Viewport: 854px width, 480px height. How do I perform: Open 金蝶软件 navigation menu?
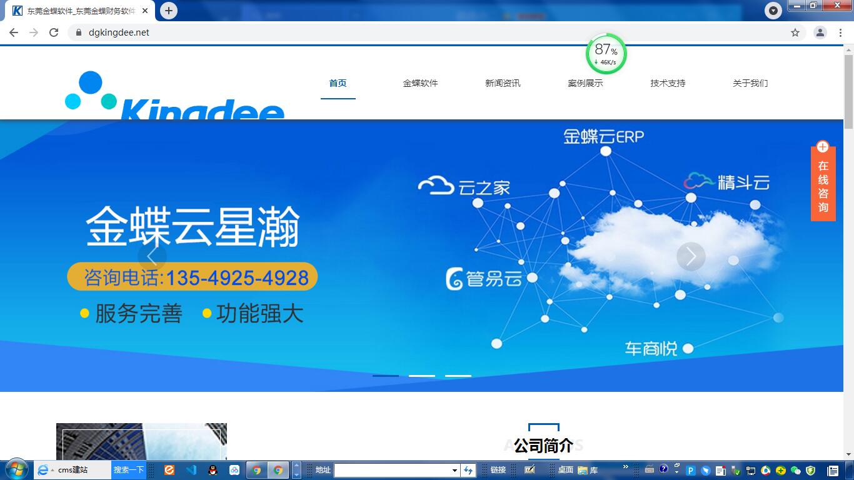pyautogui.click(x=420, y=83)
